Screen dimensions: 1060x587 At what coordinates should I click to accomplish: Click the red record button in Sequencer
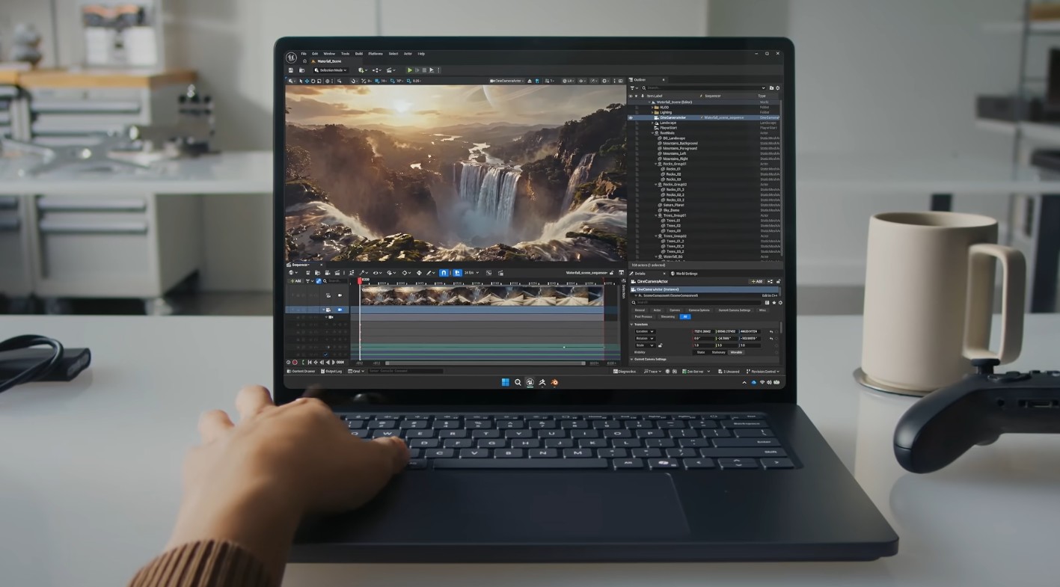point(295,362)
